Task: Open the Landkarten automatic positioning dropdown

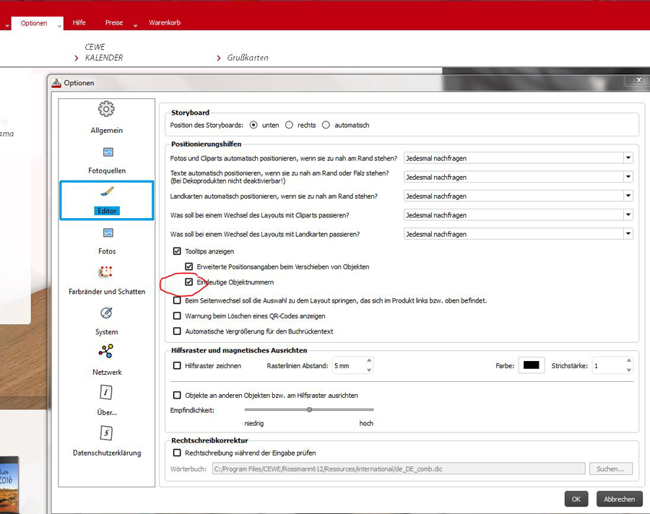Action: pos(628,196)
